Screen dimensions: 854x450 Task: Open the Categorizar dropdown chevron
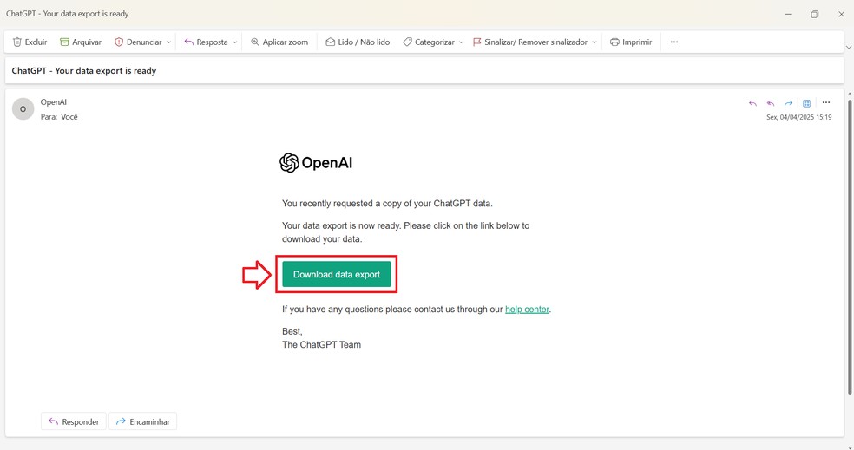pyautogui.click(x=461, y=42)
